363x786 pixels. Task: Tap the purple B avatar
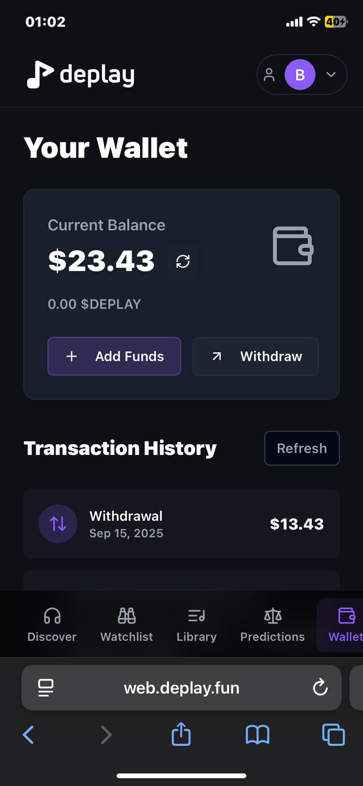pyautogui.click(x=300, y=75)
